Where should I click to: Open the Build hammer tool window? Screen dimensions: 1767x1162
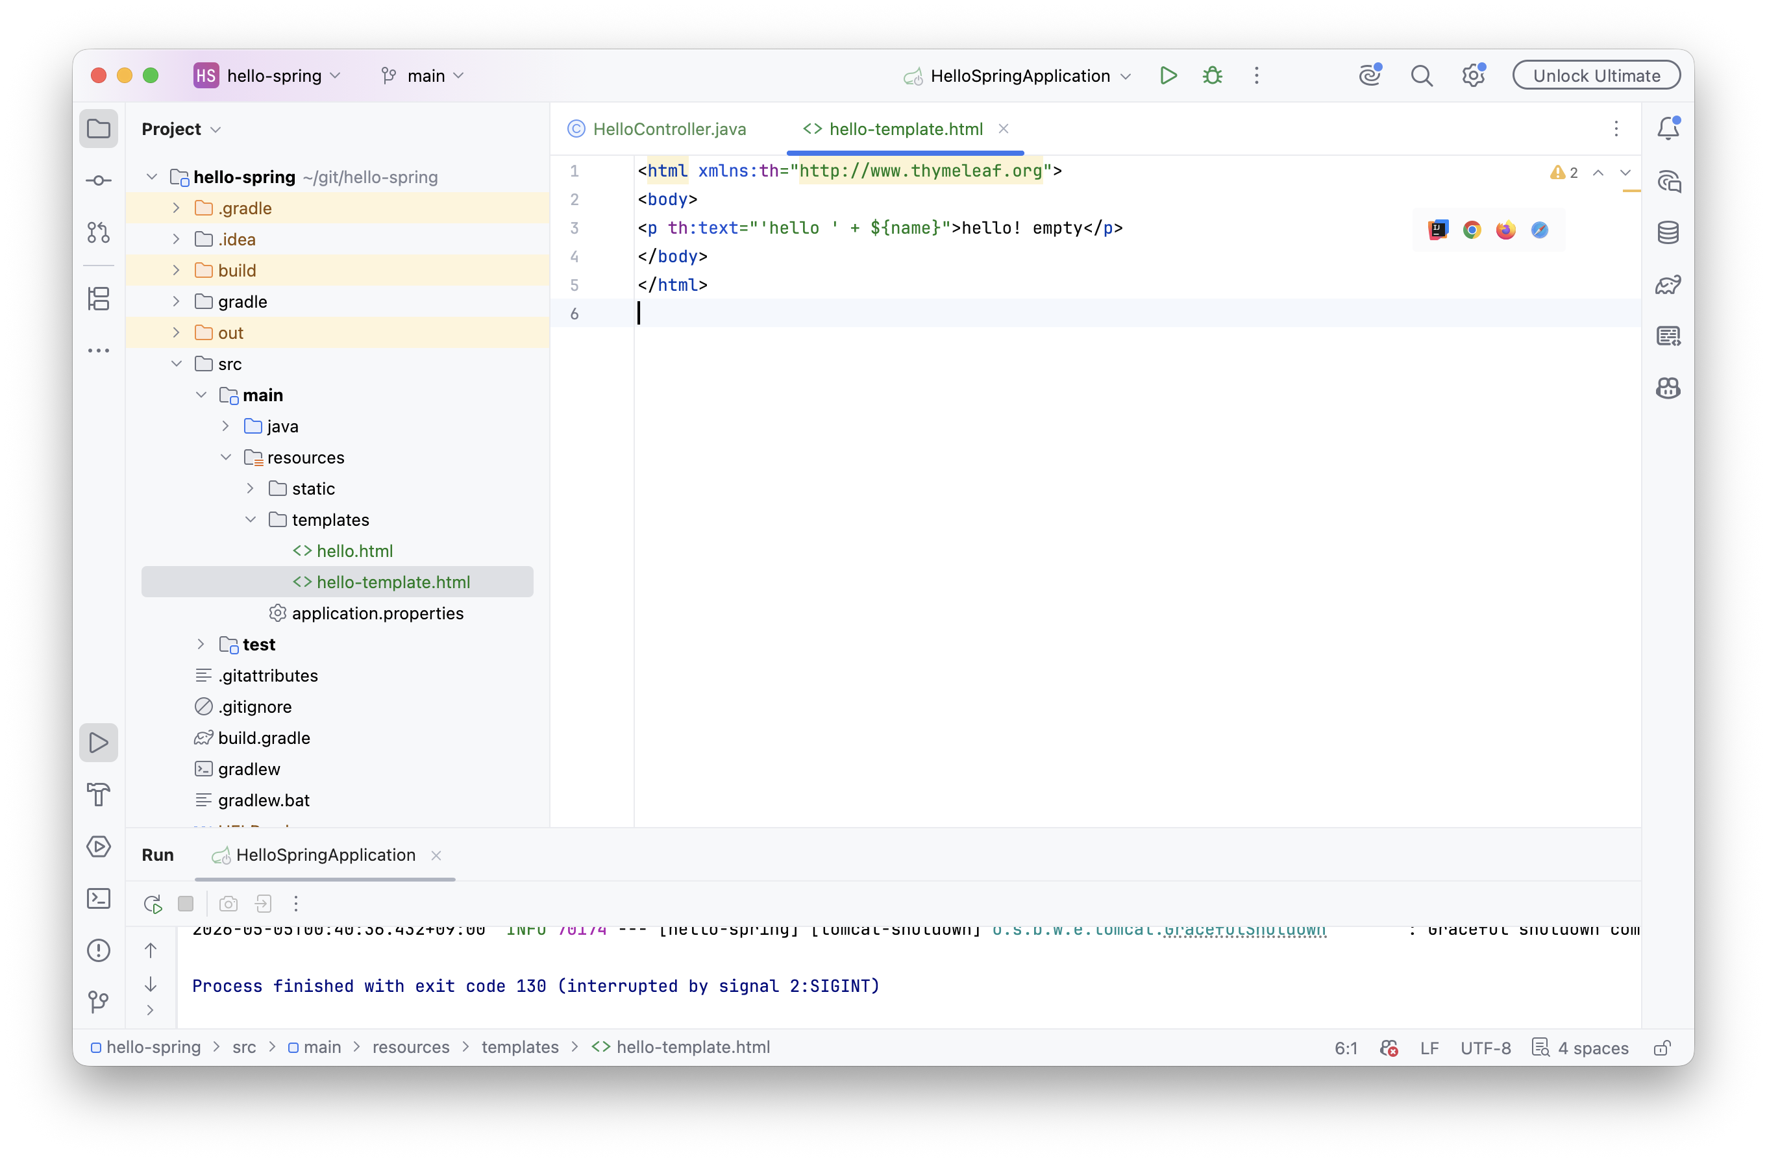pos(98,795)
